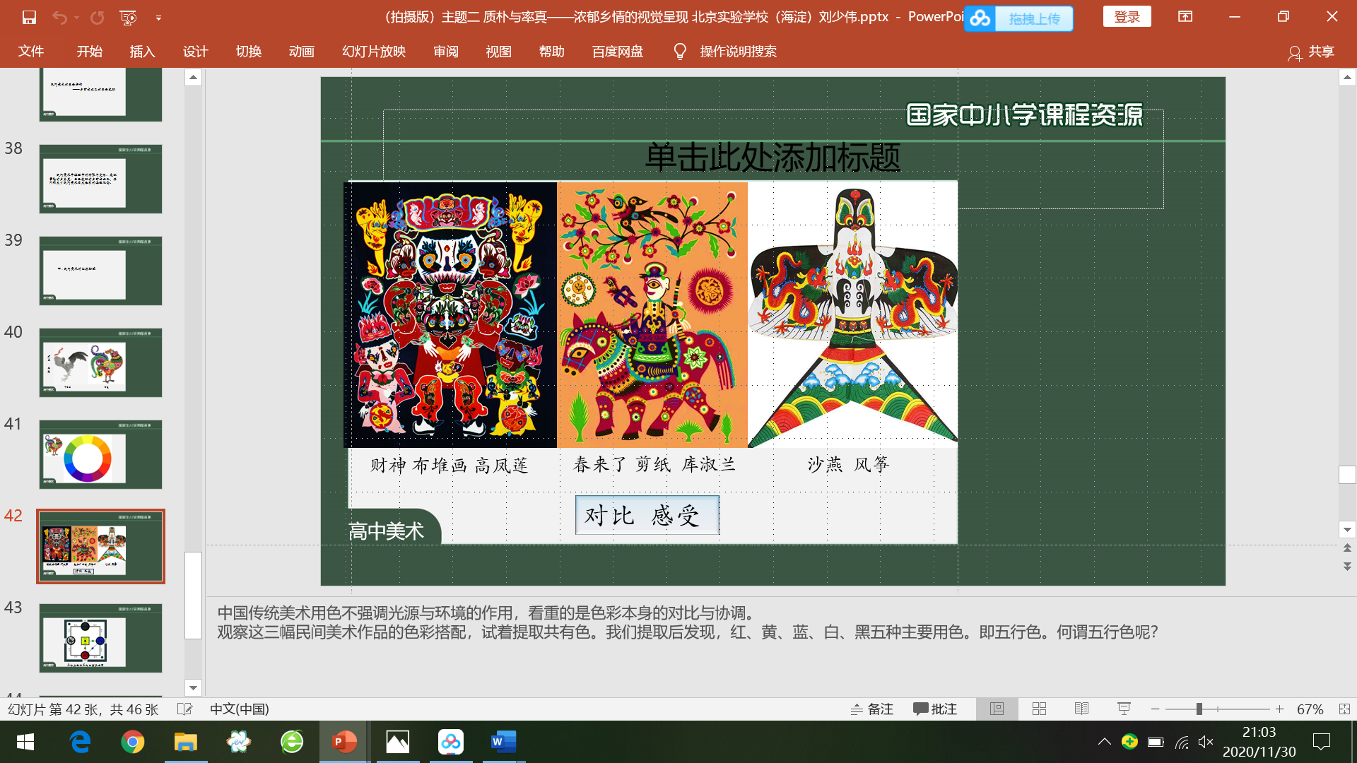Switch to Reading view icon
The height and width of the screenshot is (763, 1357).
click(1081, 709)
